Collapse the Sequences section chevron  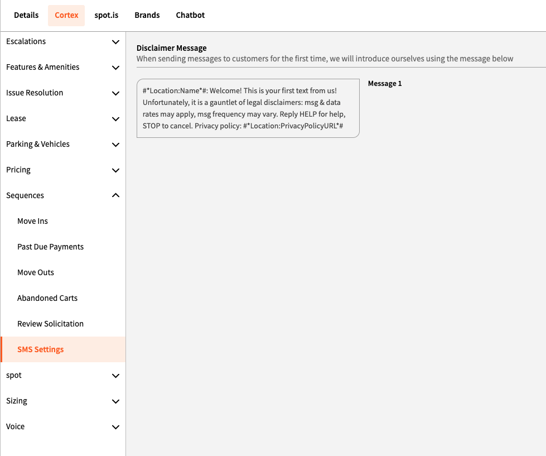pos(115,195)
